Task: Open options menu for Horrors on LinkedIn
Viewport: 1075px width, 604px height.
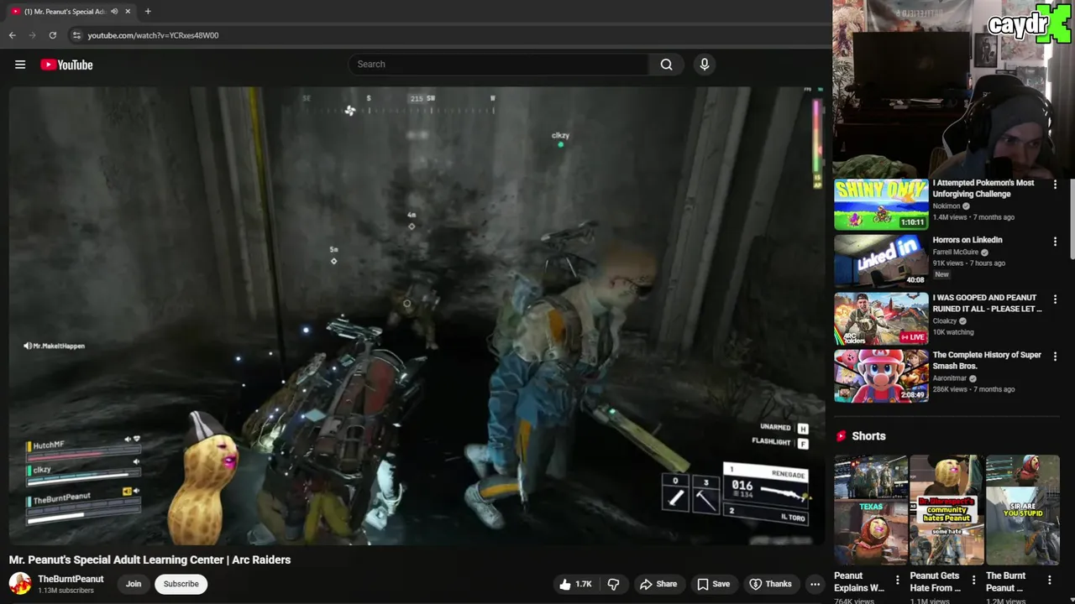Action: pos(1055,242)
